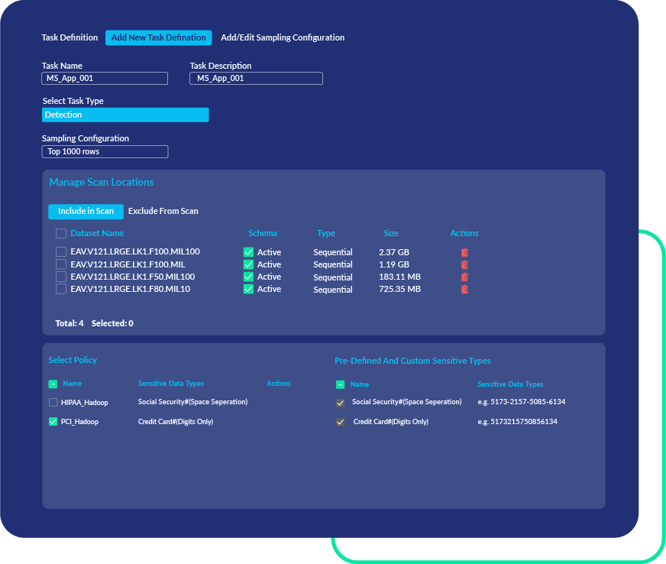Uncheck Social Security# sensitive type checkbox
The height and width of the screenshot is (564, 666).
coord(340,403)
